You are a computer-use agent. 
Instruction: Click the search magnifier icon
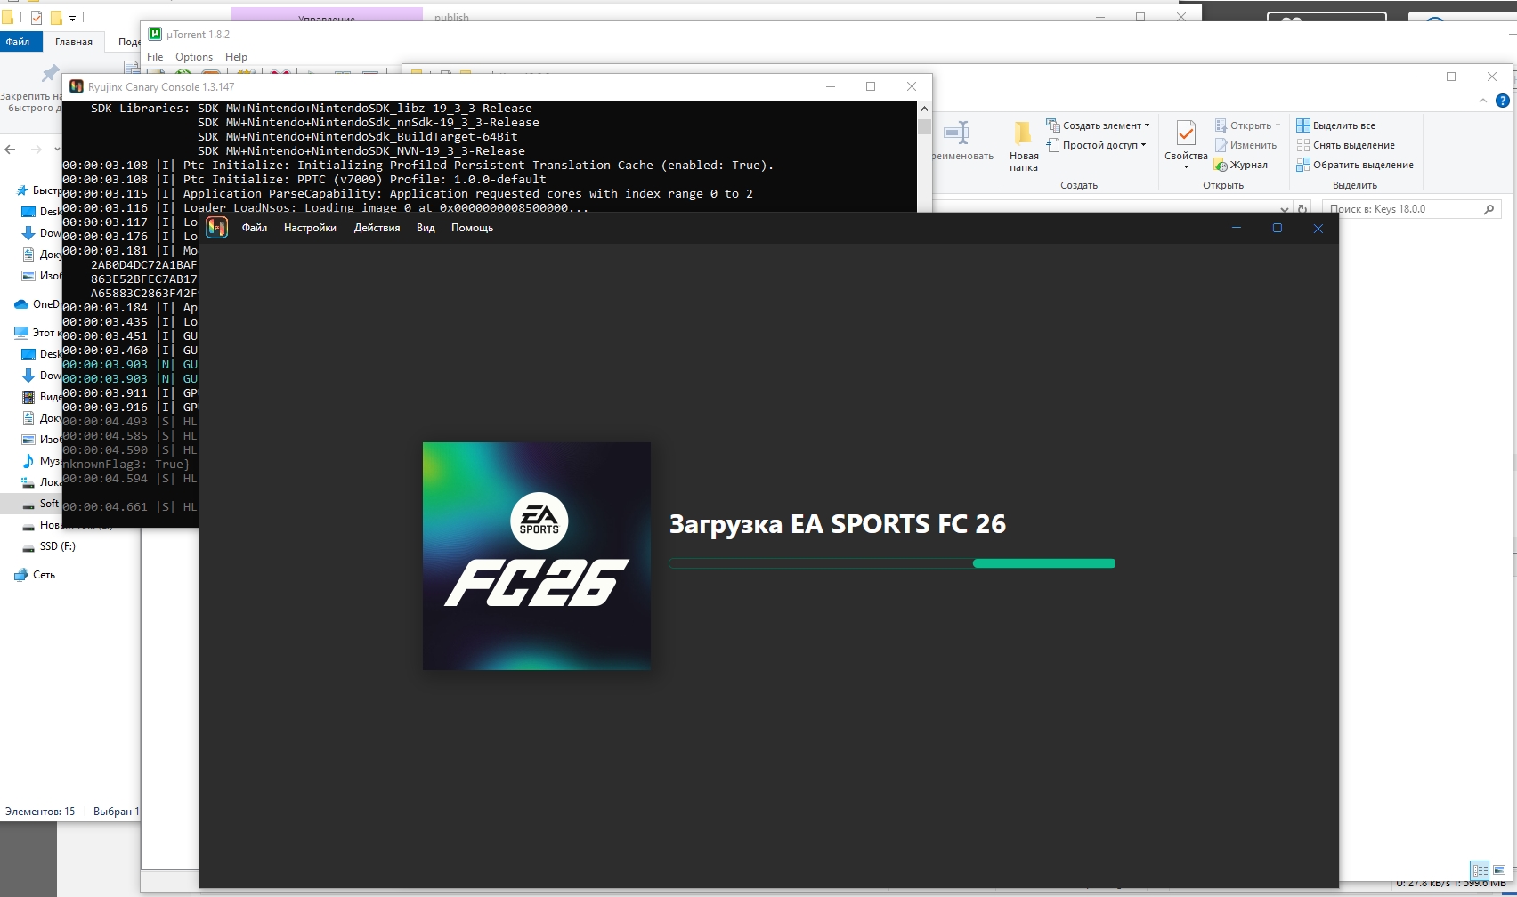coord(1489,209)
